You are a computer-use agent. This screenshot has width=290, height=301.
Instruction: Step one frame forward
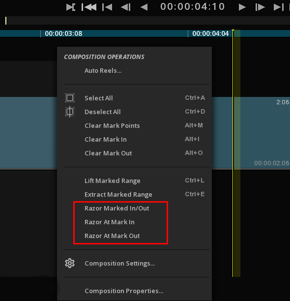(260, 7)
